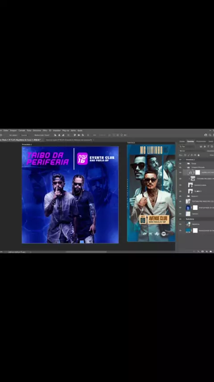Switch to the second document tab
214x382 pixels.
[69, 140]
